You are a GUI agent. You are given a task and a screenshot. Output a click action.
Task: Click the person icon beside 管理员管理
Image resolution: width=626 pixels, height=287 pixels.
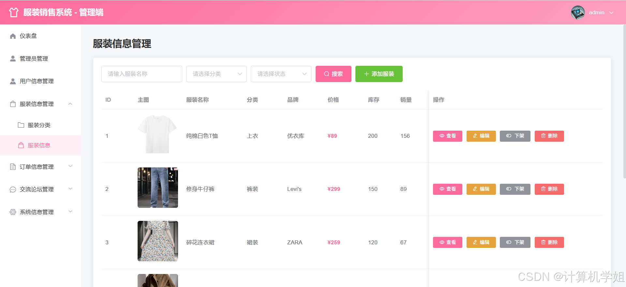[x=13, y=59]
